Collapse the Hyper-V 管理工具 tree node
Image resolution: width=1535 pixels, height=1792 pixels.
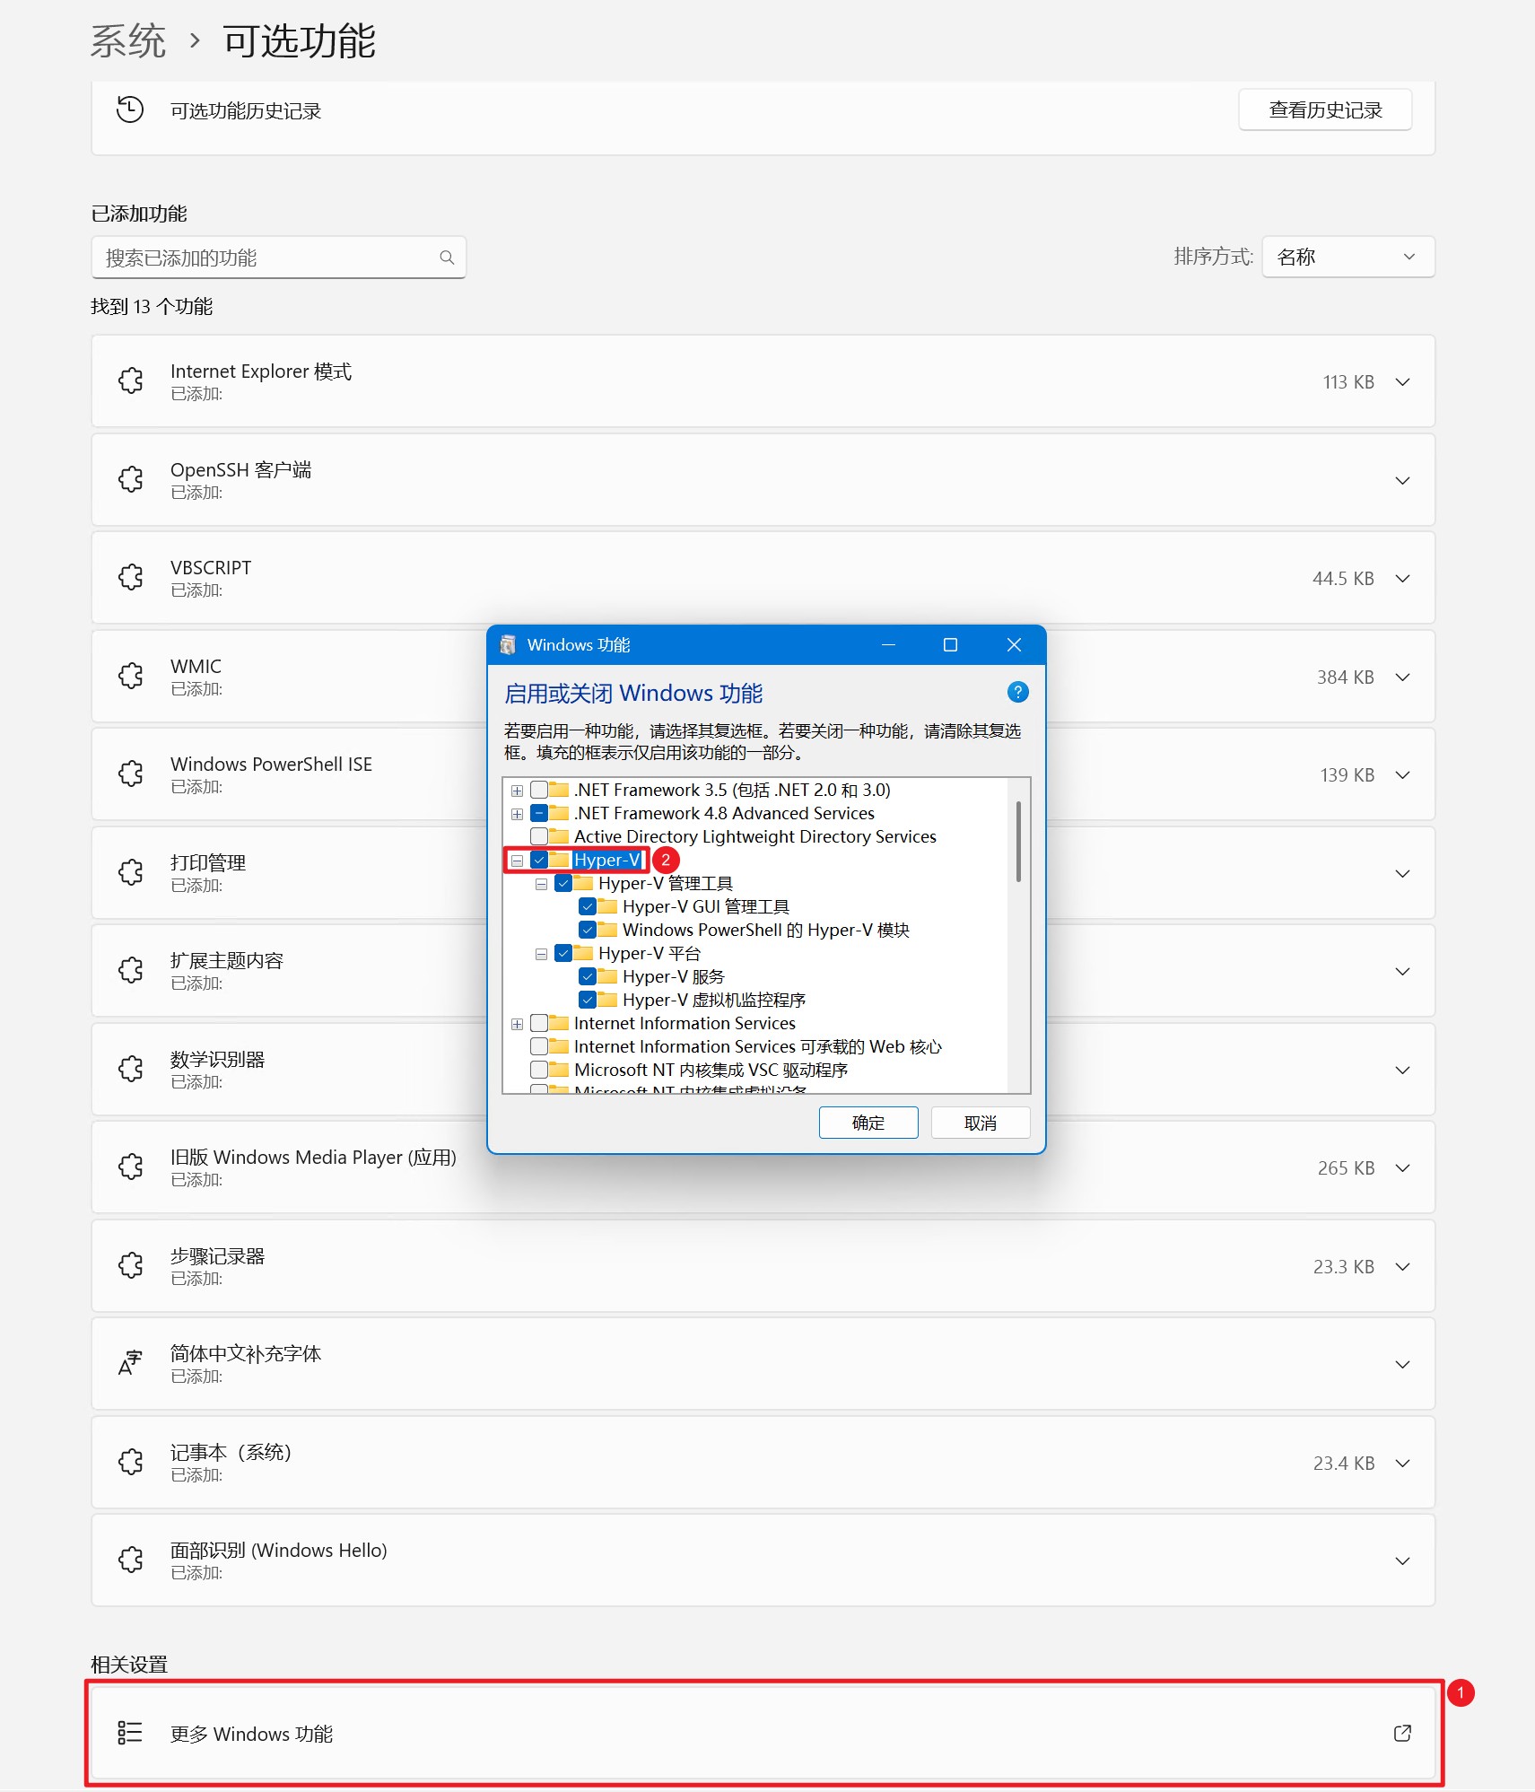[x=541, y=884]
